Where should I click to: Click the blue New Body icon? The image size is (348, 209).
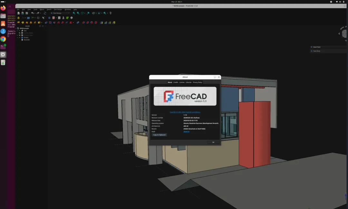49,18
